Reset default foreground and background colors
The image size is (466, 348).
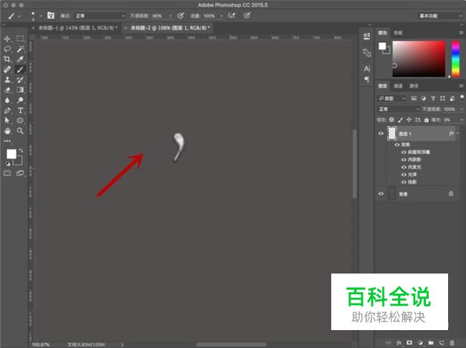(8, 163)
